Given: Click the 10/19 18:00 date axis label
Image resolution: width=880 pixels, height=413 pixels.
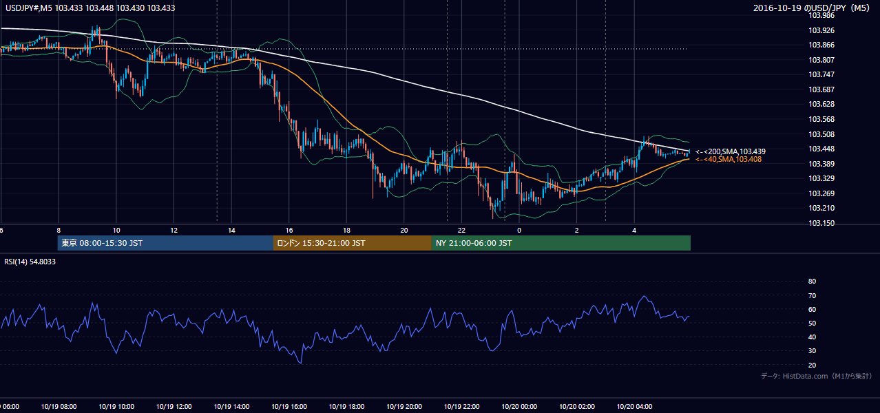Looking at the screenshot, I should coord(346,407).
